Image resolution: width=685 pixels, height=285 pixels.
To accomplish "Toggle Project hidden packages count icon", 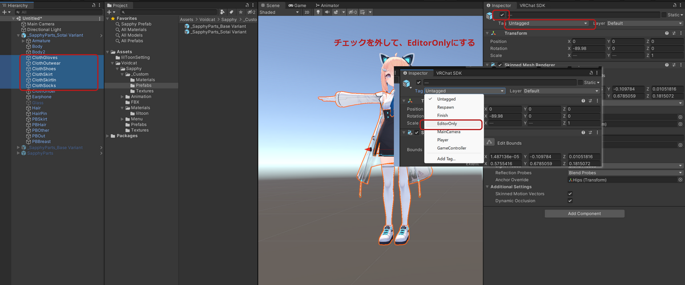I will click(x=251, y=12).
